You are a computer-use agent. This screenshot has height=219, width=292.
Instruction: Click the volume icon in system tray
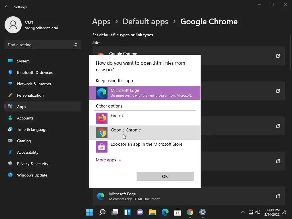pos(258,212)
